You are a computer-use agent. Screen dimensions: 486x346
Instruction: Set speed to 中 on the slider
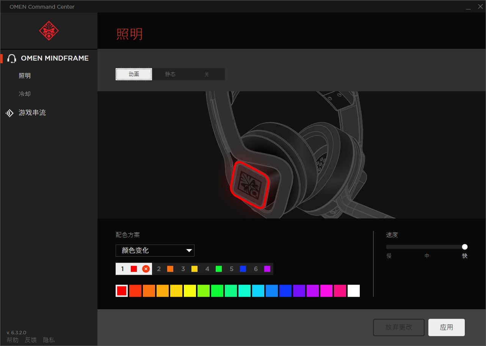[427, 256]
